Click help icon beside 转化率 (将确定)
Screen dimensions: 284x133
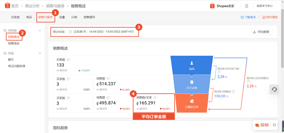tap(234, 91)
